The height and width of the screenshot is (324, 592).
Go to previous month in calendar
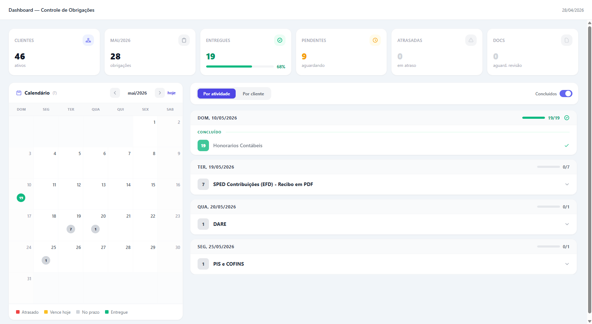pyautogui.click(x=115, y=93)
